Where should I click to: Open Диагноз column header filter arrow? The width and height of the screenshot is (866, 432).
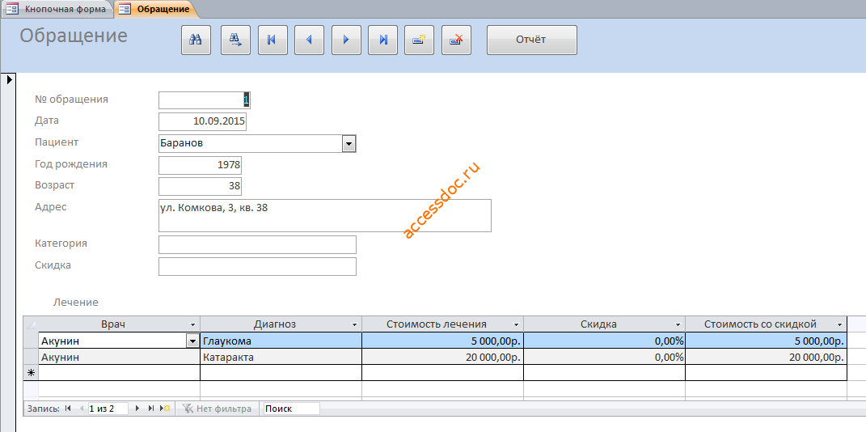(355, 325)
